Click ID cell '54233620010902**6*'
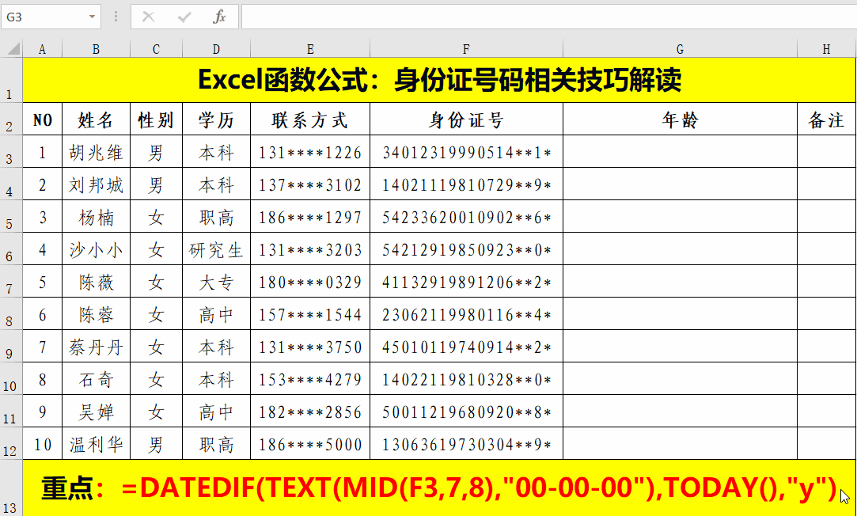Viewport: 857px width, 516px height. tap(466, 217)
